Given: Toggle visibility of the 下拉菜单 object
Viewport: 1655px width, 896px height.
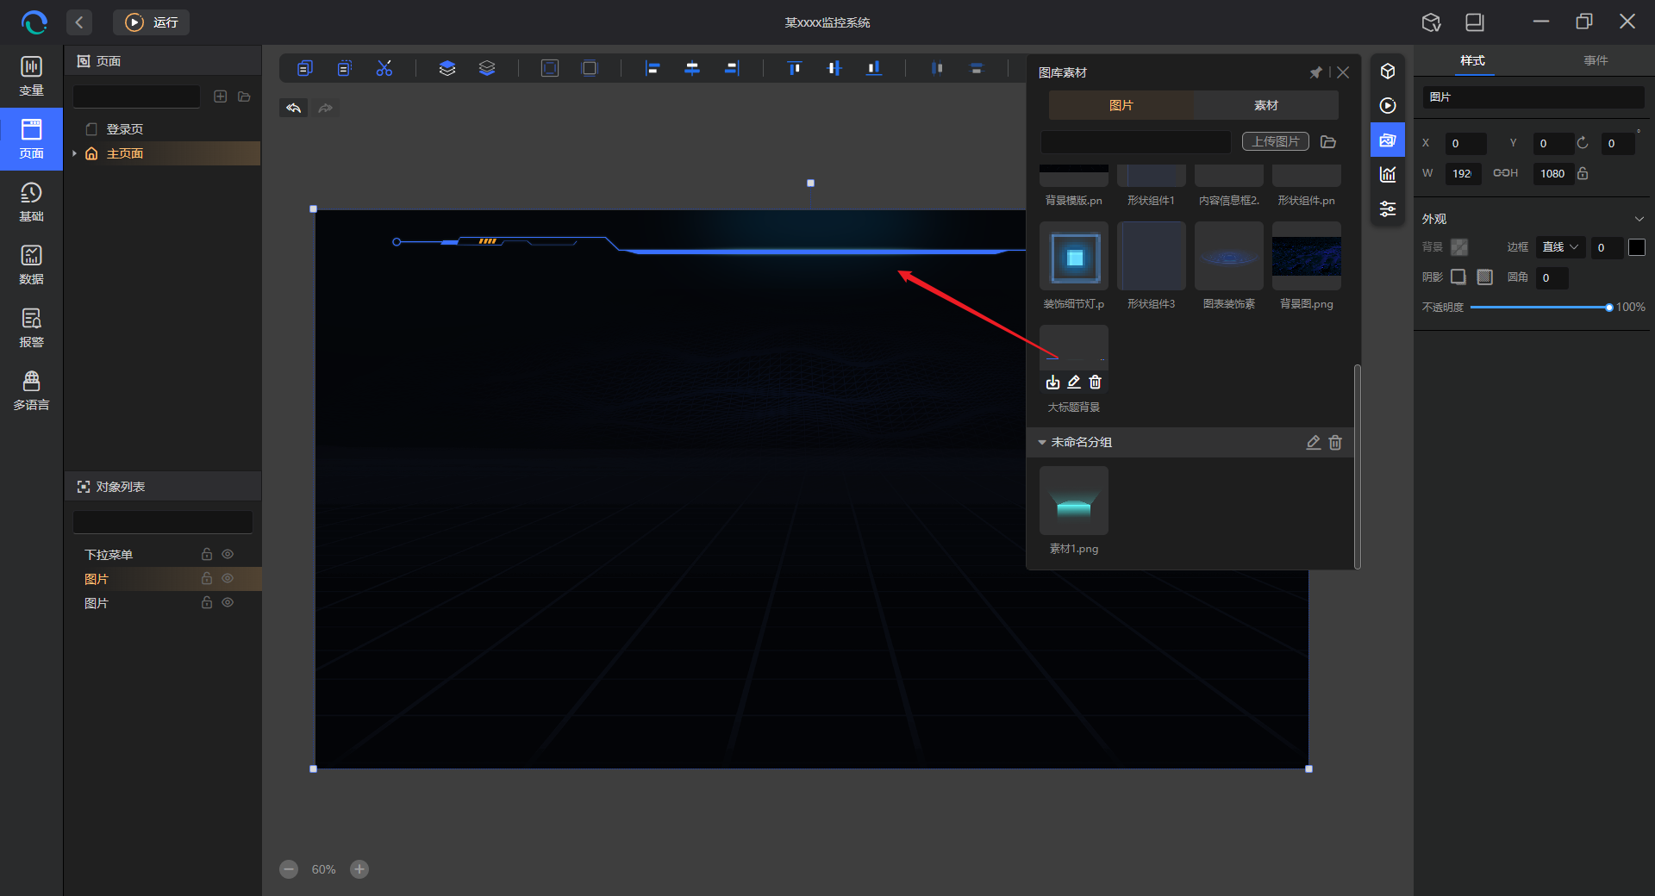Looking at the screenshot, I should [228, 554].
